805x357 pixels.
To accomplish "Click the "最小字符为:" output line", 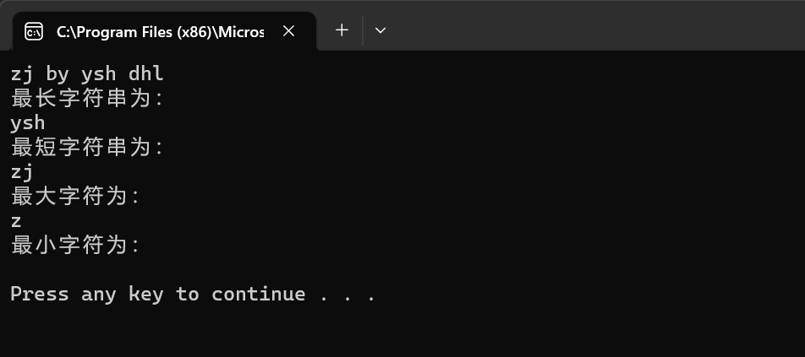I will [74, 246].
